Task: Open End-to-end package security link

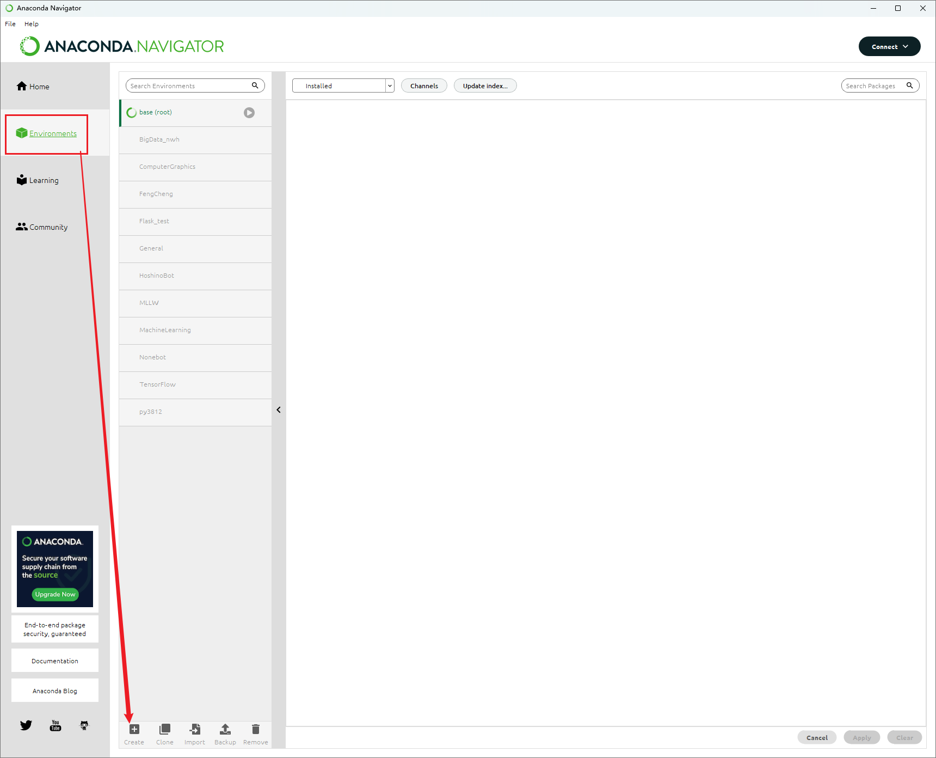Action: coord(55,629)
